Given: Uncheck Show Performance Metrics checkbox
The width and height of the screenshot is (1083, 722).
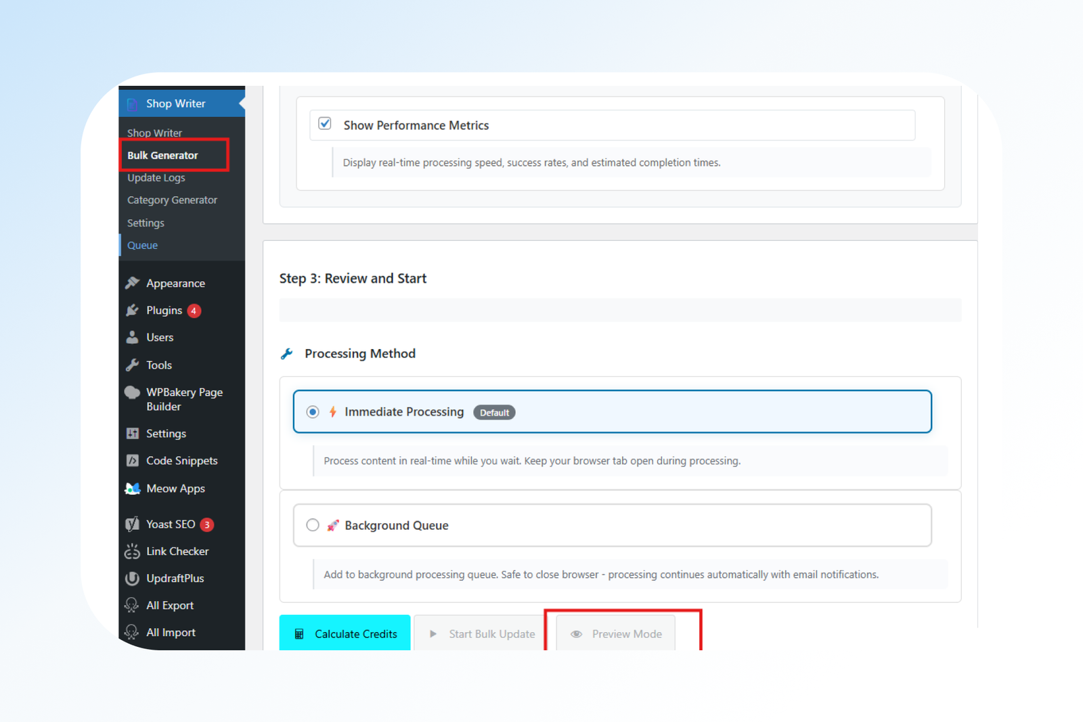Looking at the screenshot, I should [325, 124].
